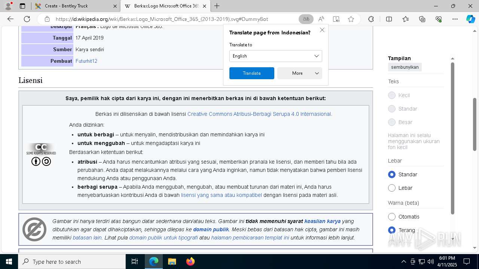Click the Creative Commons CC logo
Image resolution: width=479 pixels, height=269 pixels.
pos(41,149)
